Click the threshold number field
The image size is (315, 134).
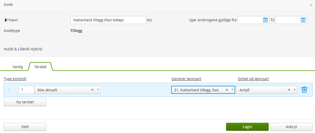[26, 90]
